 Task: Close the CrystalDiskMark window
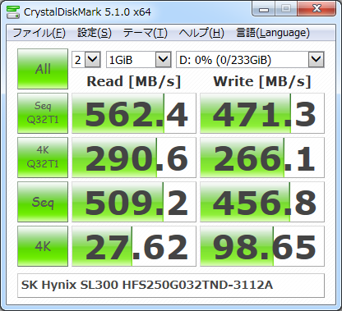point(317,9)
